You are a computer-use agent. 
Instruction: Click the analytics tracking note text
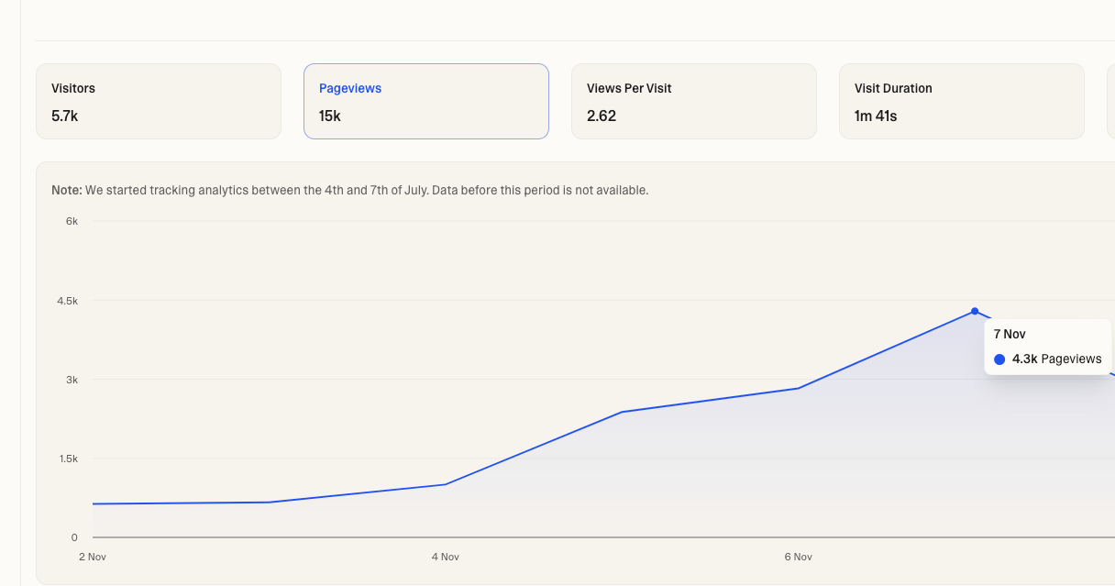point(350,191)
